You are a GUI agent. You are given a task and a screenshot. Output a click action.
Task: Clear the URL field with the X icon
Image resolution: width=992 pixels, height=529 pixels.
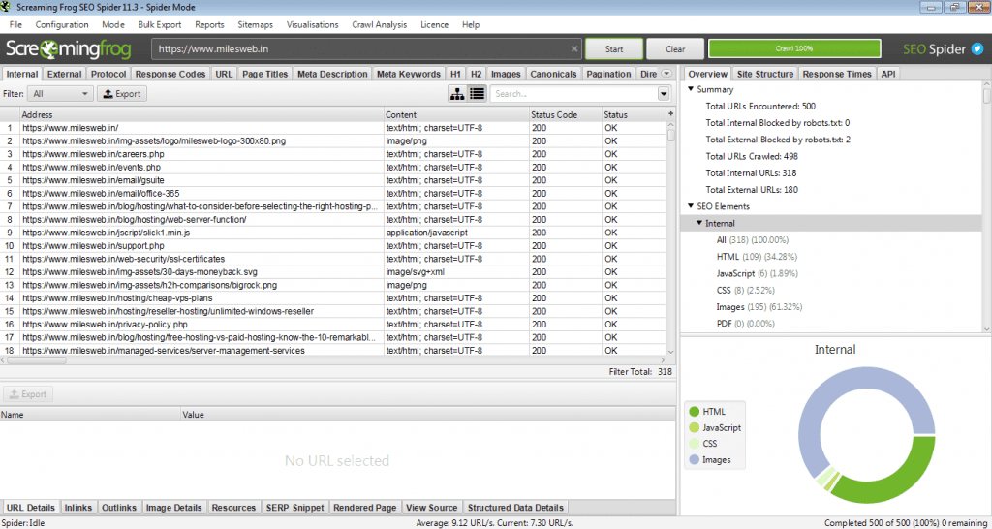click(574, 48)
